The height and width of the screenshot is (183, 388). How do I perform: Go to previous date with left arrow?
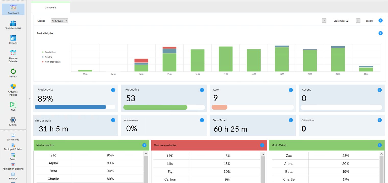click(x=324, y=21)
